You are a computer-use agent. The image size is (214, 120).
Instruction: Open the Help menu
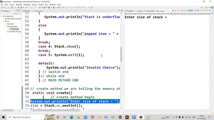(59, 5)
